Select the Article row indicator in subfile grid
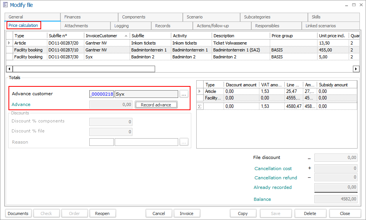366x220 pixels. (9, 43)
